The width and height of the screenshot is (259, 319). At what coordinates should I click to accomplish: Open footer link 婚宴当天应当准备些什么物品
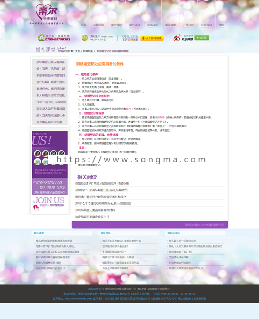coord(118,257)
